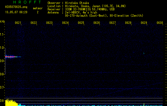Click the 0624 time marker
This screenshot has width=167, height=106.
[x=65, y=23]
